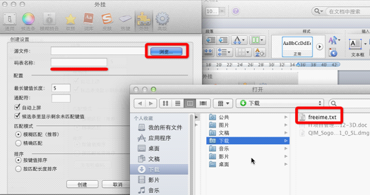Open the 通用 general preferences tab
This screenshot has height=195, width=370.
pyautogui.click(x=10, y=22)
